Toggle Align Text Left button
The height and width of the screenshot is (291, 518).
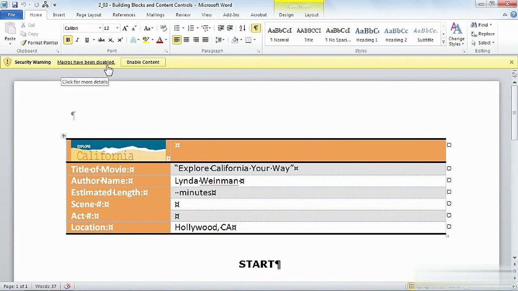click(176, 40)
